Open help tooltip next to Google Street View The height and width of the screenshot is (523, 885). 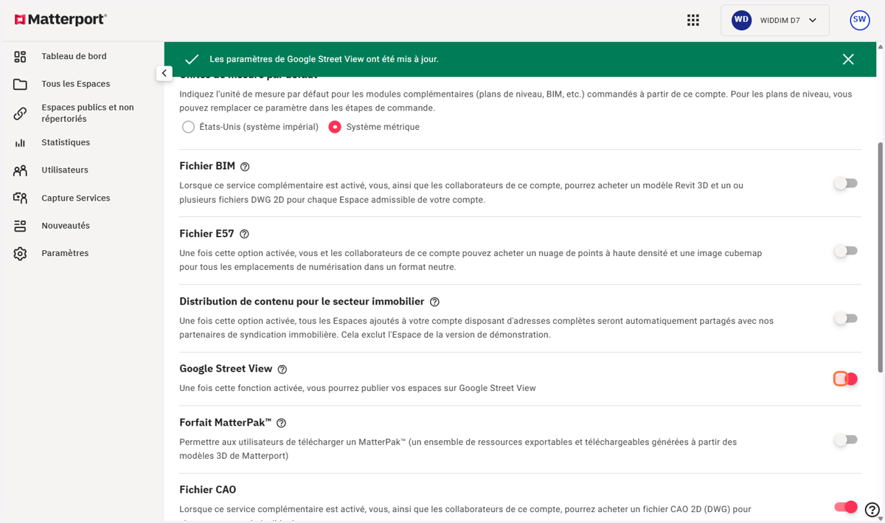pos(282,370)
